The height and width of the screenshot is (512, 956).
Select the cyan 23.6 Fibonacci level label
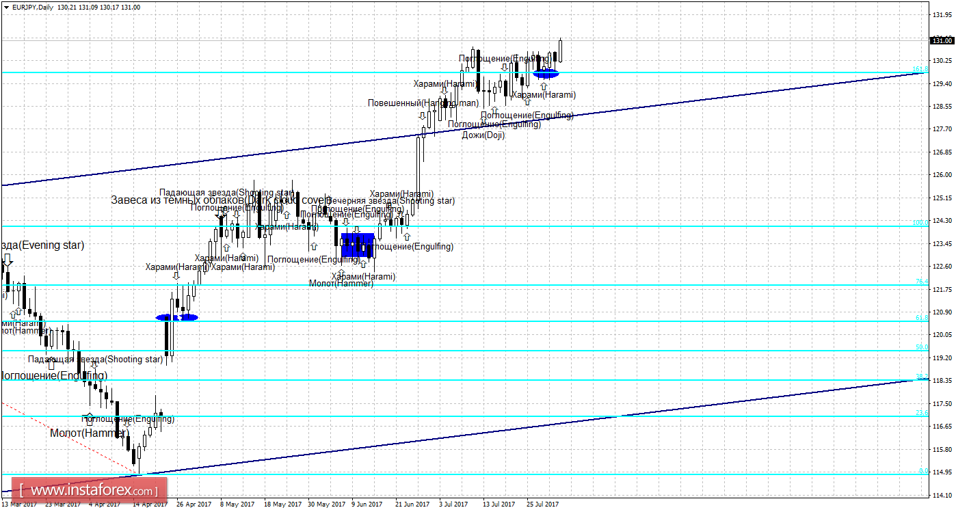pos(922,413)
